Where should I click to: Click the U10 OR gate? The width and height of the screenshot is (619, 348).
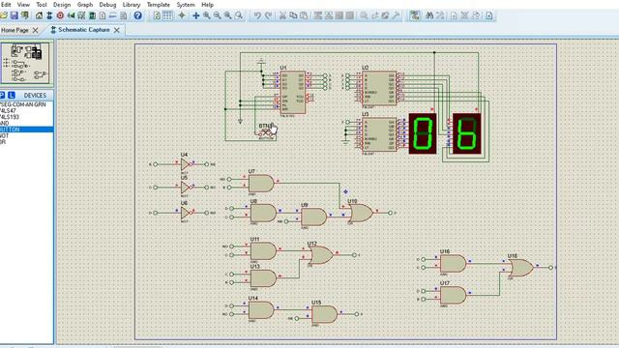(x=361, y=213)
